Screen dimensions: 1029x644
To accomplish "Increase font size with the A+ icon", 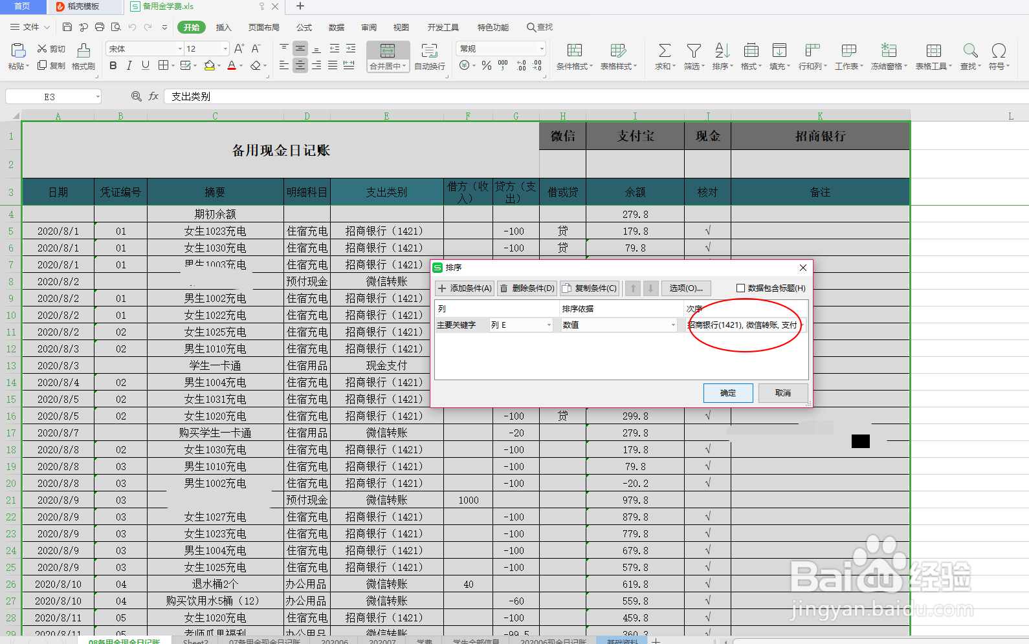I will pos(239,48).
